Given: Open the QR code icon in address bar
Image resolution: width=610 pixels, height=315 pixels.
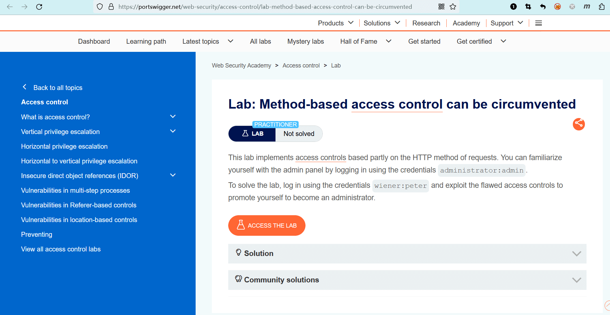Looking at the screenshot, I should (441, 7).
